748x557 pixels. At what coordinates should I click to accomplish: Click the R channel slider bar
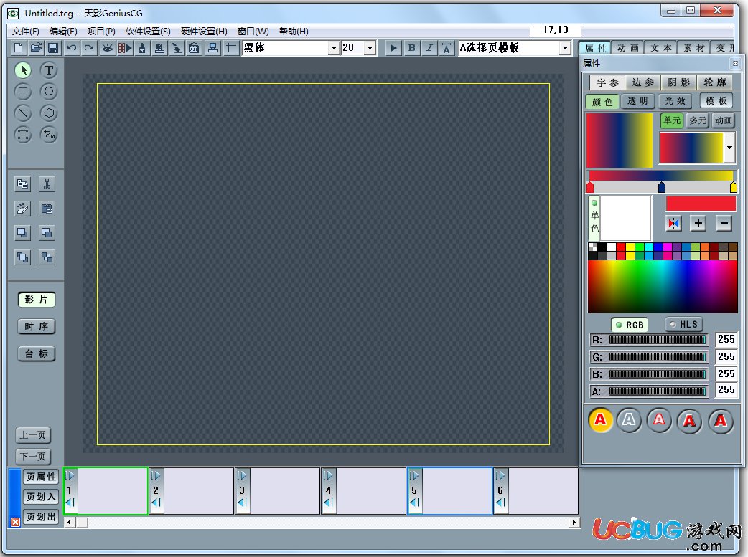[x=657, y=340]
